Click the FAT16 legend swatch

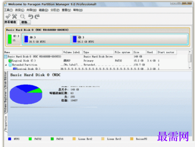(52, 139)
